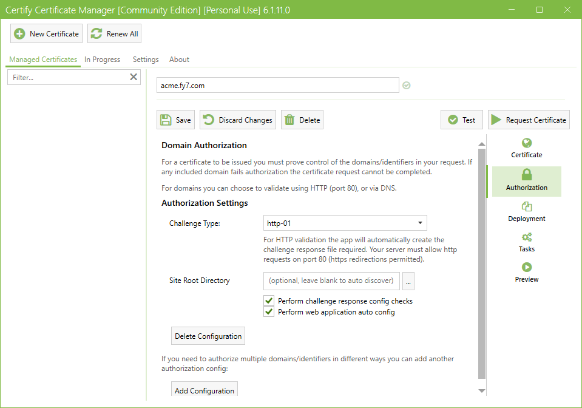Clear the filter with the X icon
This screenshot has width=582, height=408.
coord(134,77)
